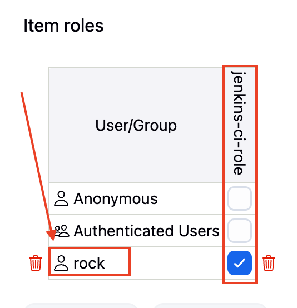
Task: Check jenkins-ci-role for Authenticated Users
Action: click(x=240, y=231)
